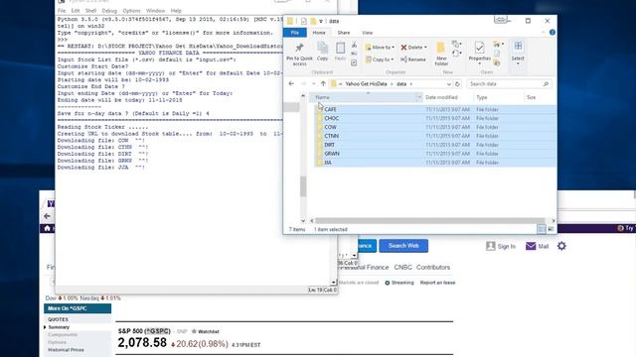Click the Python IDLE scroll down arrow

(x=334, y=282)
